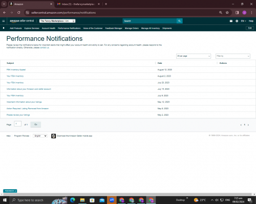Toggle the Chrome side panel icon
256x204 pixels.
tap(237, 13)
